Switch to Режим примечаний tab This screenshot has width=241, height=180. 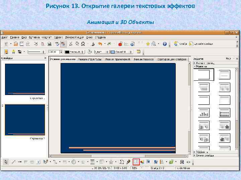click(118, 59)
